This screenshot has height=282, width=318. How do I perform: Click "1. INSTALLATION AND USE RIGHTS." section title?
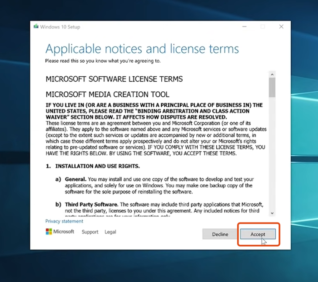pyautogui.click(x=93, y=166)
